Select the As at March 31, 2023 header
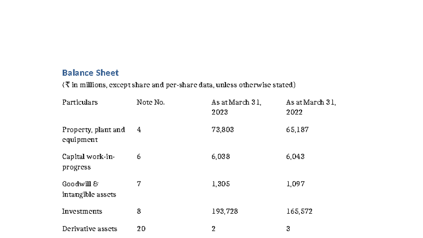Screen dimensions: 423x238 [x=236, y=107]
